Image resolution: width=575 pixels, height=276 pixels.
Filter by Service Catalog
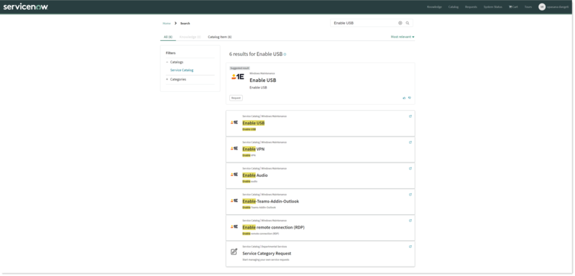pyautogui.click(x=182, y=70)
